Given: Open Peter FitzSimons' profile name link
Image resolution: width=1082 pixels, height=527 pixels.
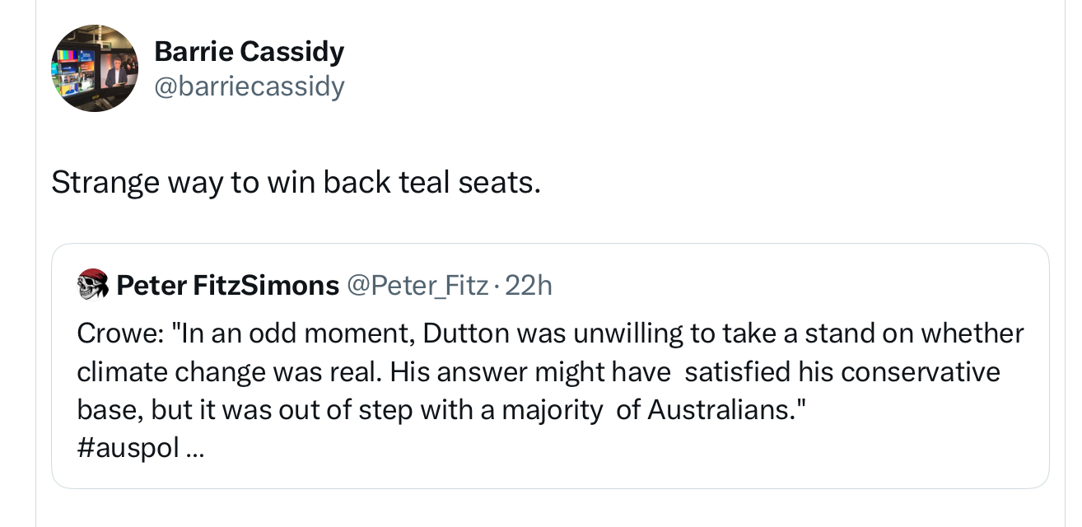Looking at the screenshot, I should point(227,286).
